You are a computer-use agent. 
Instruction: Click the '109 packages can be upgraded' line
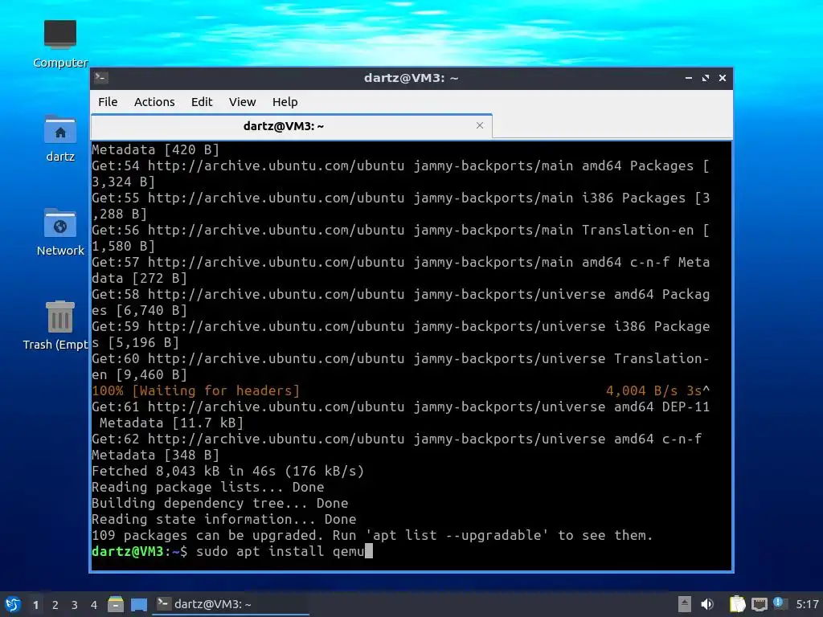pos(372,535)
